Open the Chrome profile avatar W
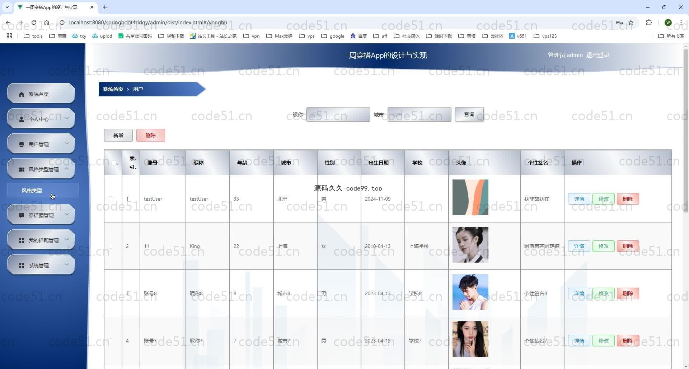The height and width of the screenshot is (369, 689). (x=668, y=23)
